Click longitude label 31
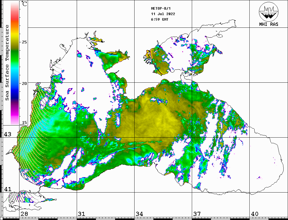 (82, 214)
